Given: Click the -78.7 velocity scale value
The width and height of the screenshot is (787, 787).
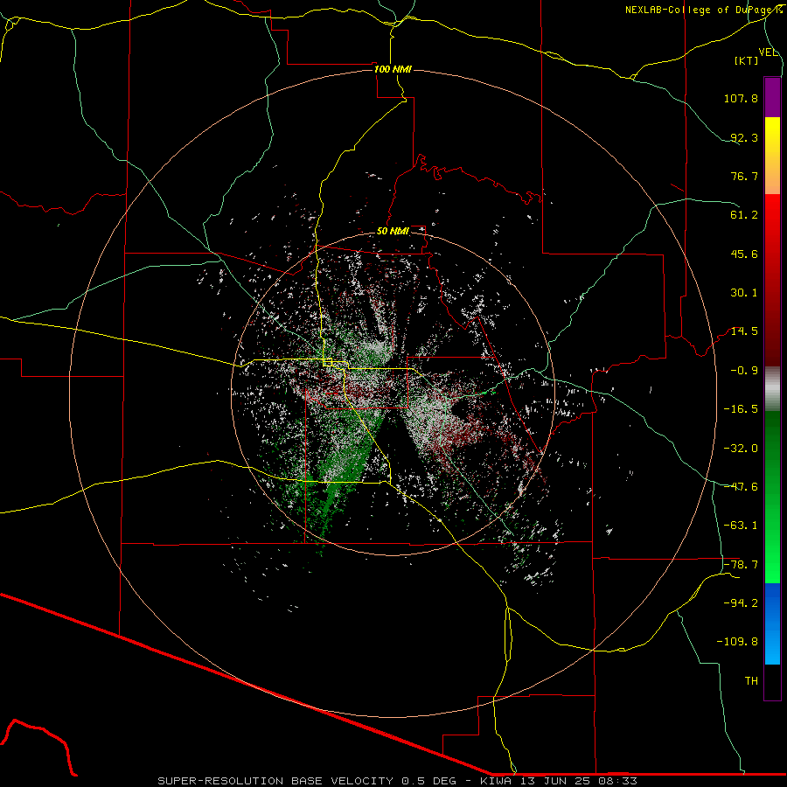Looking at the screenshot, I should point(741,565).
